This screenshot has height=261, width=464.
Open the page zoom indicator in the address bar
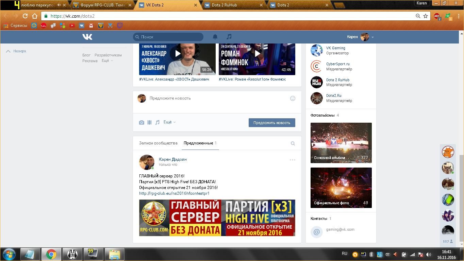418,16
